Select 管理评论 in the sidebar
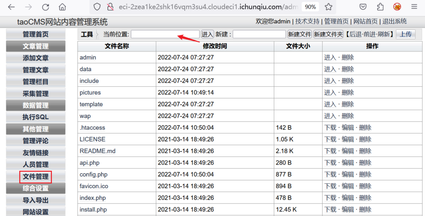Image resolution: width=425 pixels, height=216 pixels. 36,141
